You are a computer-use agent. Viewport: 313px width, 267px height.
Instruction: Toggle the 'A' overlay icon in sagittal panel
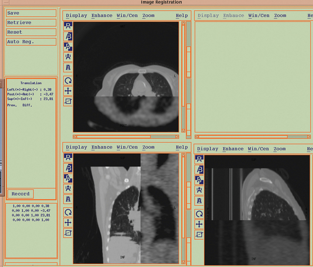click(x=199, y=200)
